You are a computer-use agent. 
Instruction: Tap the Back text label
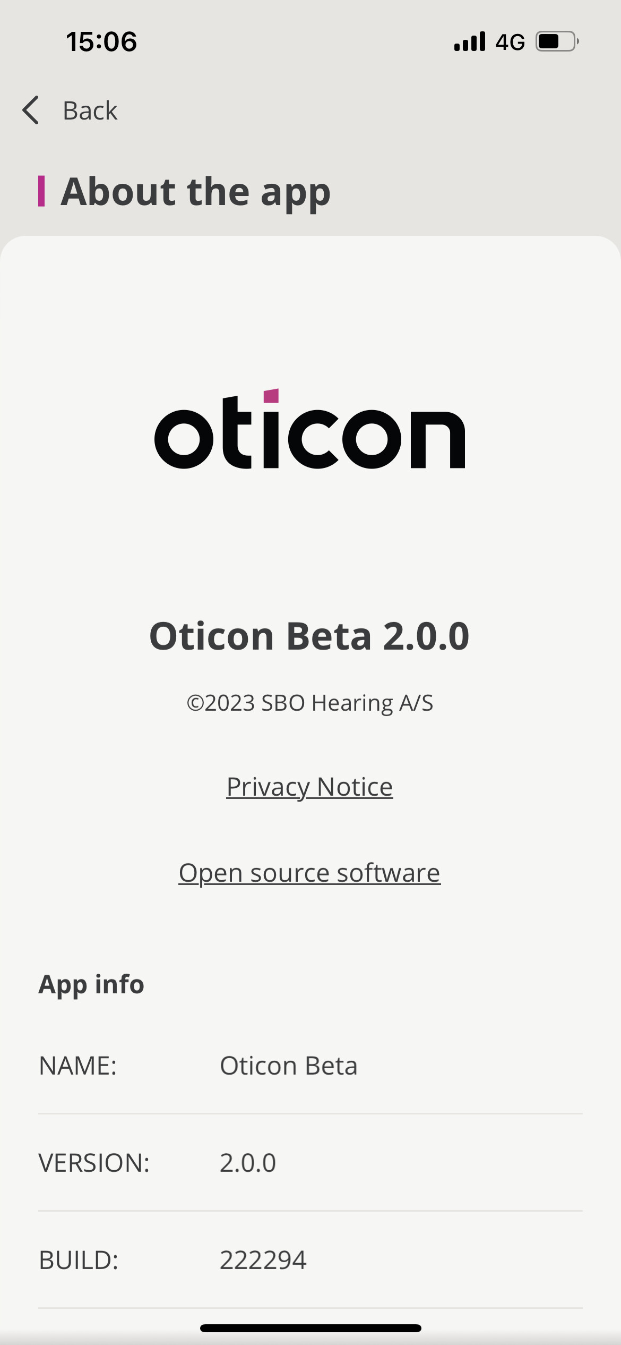[x=90, y=111]
